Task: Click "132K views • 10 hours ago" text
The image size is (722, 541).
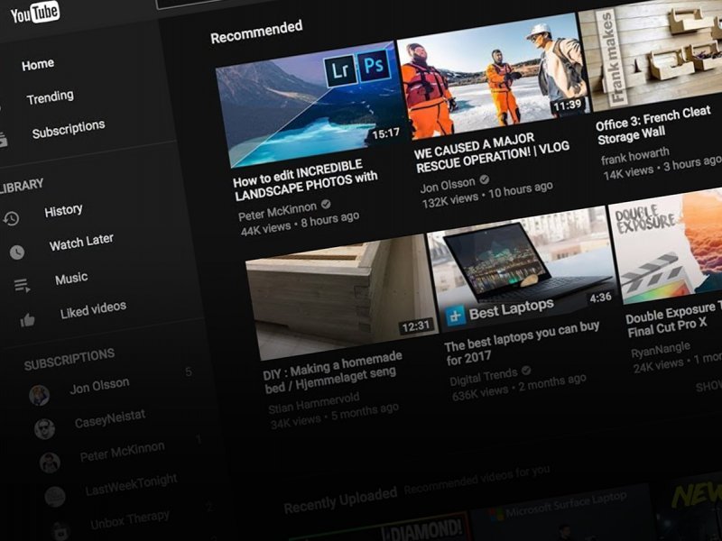Action: coord(487,194)
